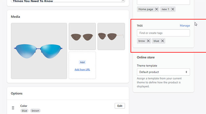Click the blue color value chip
Screen dimensions: 206x114
(24, 111)
